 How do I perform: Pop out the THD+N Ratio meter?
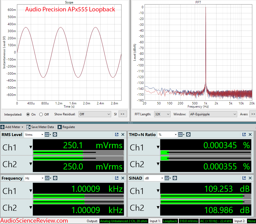pyautogui.click(x=244, y=134)
